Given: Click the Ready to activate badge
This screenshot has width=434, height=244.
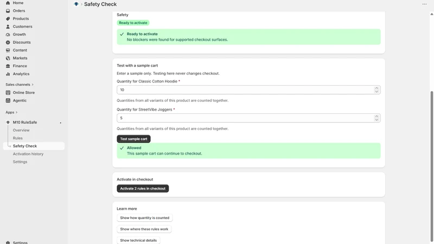Looking at the screenshot, I should pyautogui.click(x=133, y=23).
